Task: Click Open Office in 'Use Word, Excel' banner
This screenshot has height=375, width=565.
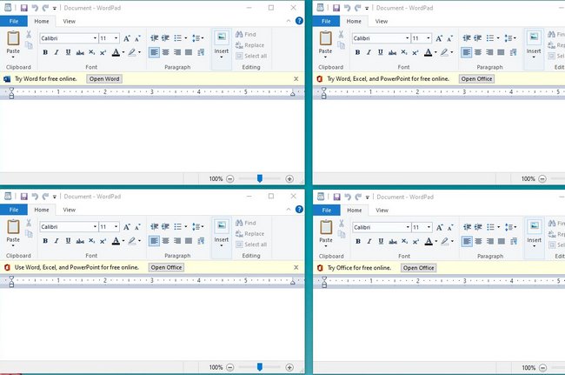Action: coord(166,268)
